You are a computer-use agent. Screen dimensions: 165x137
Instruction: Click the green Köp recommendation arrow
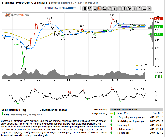(x=2, y=114)
